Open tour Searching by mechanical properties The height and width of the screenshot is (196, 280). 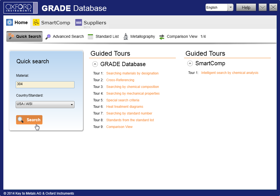pyautogui.click(x=133, y=93)
